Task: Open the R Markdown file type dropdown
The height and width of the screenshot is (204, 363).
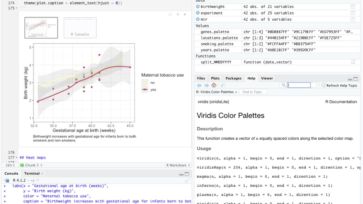Action: [x=178, y=165]
